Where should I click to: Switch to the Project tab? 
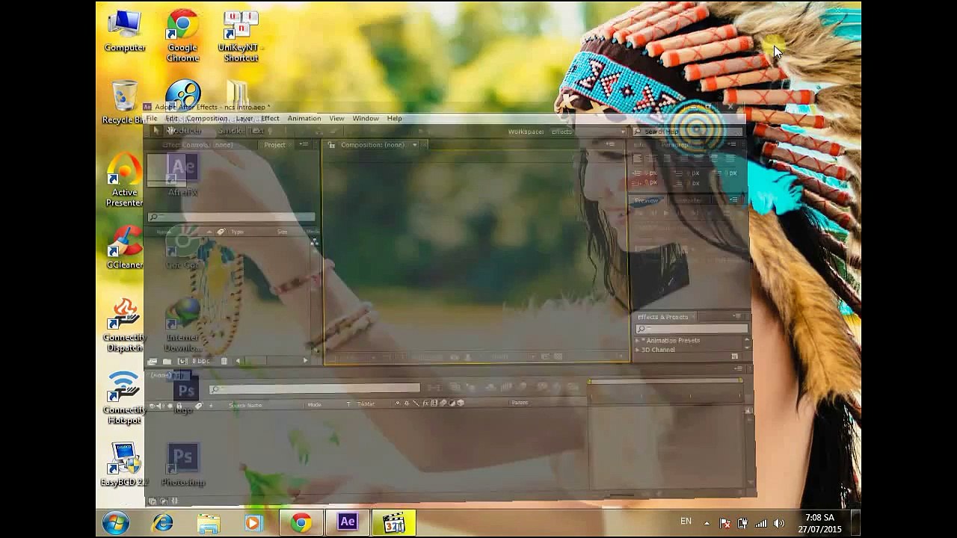coord(274,144)
